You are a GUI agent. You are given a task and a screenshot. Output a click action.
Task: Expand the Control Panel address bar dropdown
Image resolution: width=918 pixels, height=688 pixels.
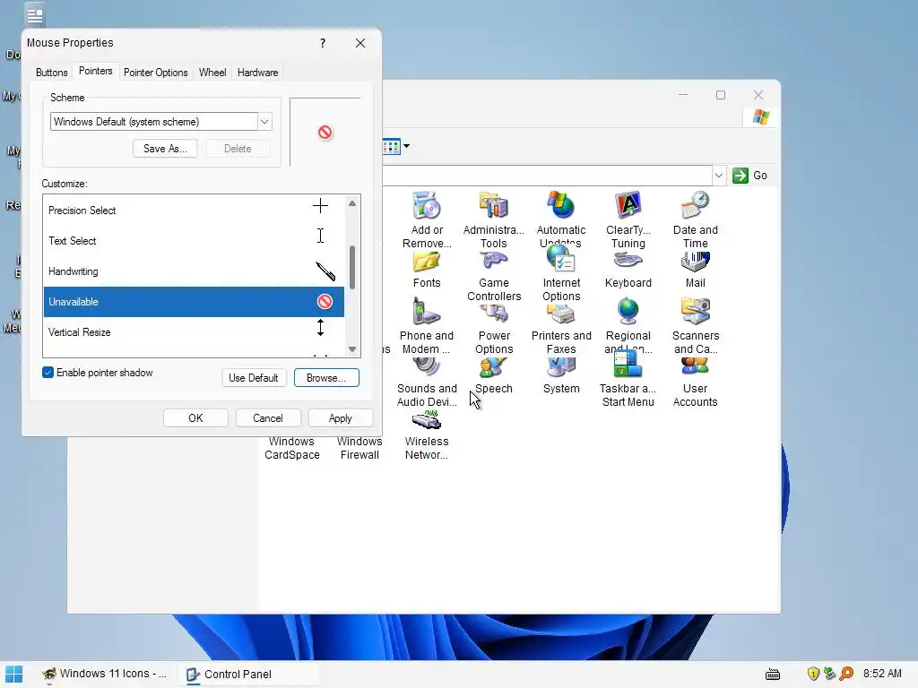(x=718, y=176)
